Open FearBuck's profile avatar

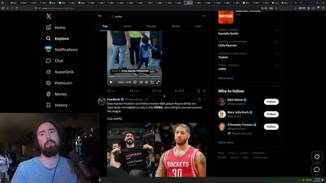point(102,101)
